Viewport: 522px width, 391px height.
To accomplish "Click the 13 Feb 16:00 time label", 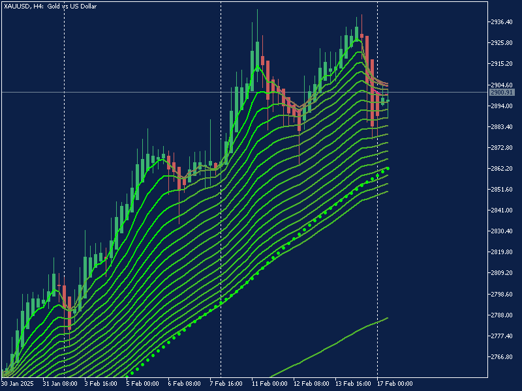I will [x=353, y=384].
